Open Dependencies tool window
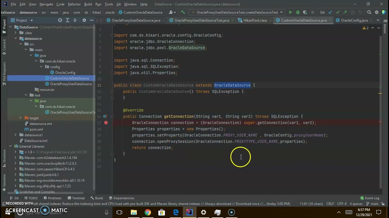Screen dimensions: 389x218 coord(122,198)
